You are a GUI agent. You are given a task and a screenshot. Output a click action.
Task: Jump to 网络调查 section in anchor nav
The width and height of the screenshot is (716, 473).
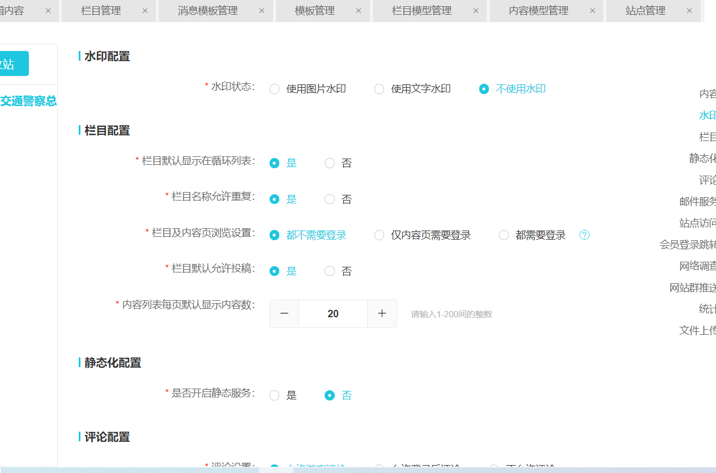(x=698, y=266)
